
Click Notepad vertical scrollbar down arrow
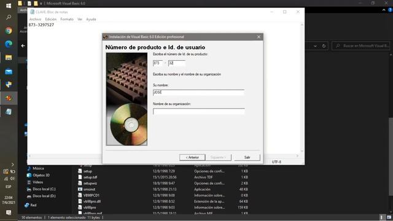(x=302, y=151)
